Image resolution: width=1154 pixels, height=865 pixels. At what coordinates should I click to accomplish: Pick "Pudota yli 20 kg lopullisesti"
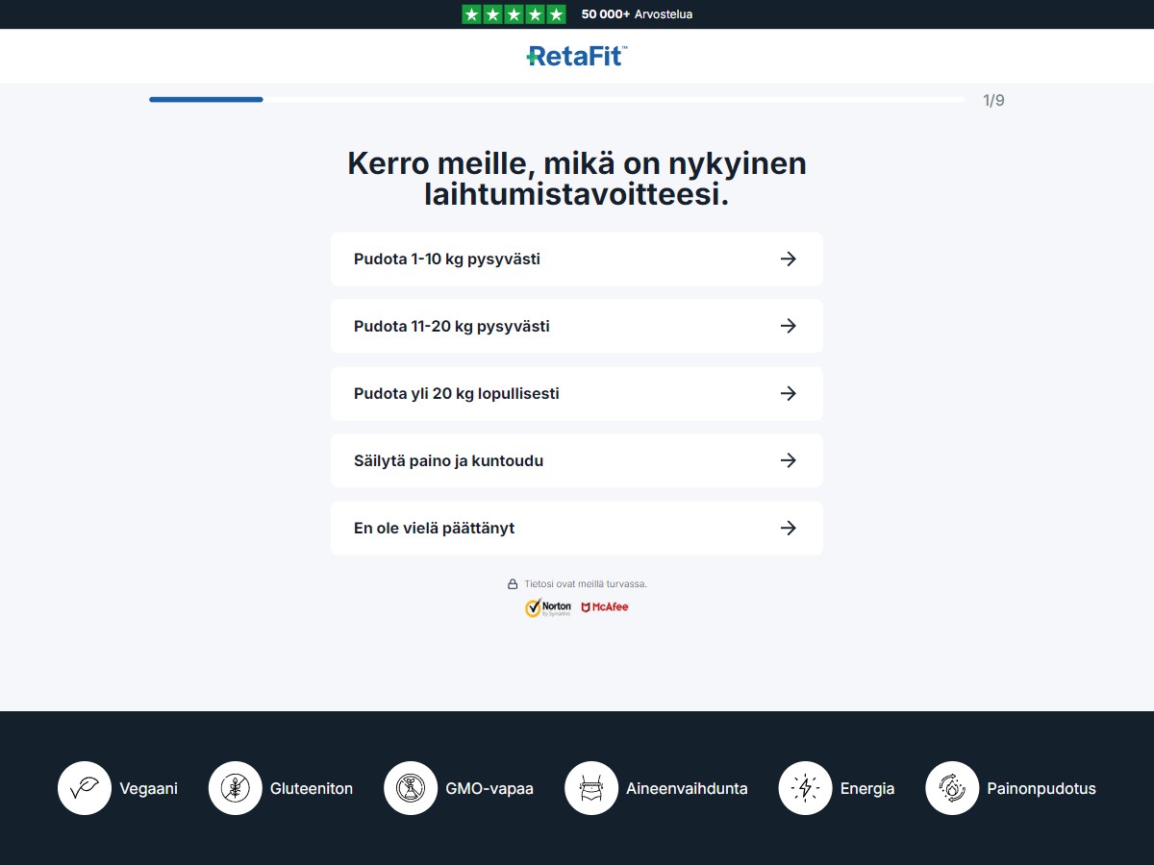pos(577,393)
